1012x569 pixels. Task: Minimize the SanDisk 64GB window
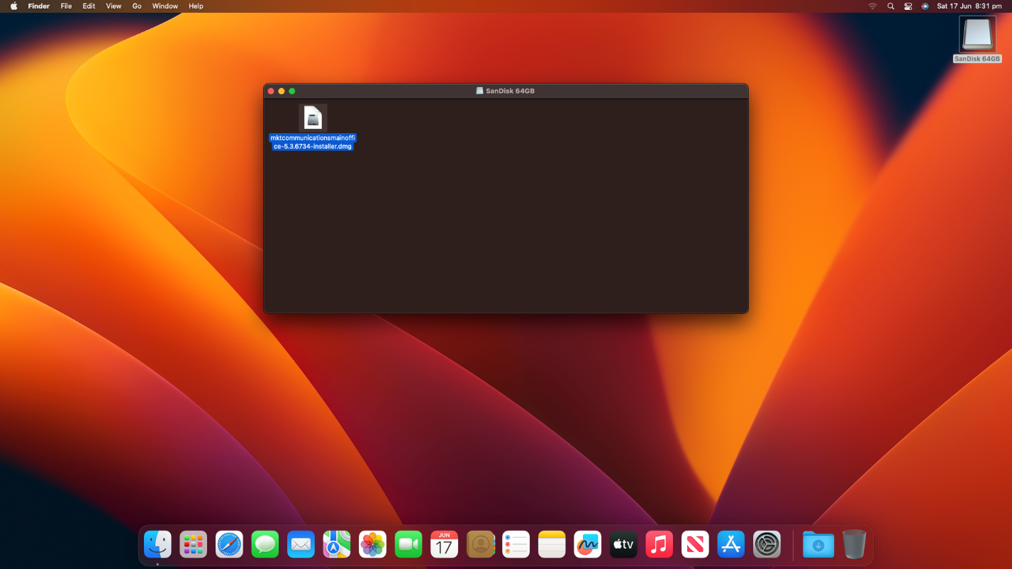click(x=282, y=91)
